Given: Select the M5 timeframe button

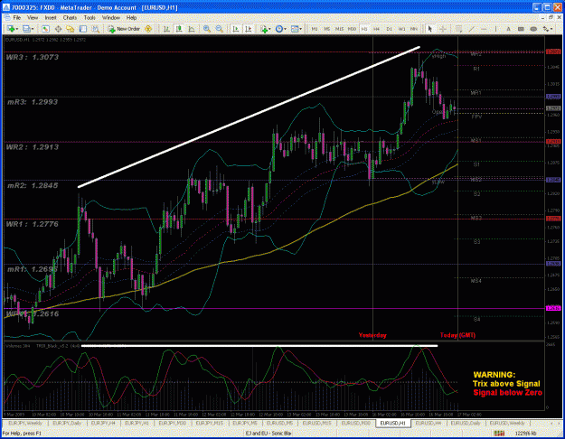Looking at the screenshot, I should point(327,29).
